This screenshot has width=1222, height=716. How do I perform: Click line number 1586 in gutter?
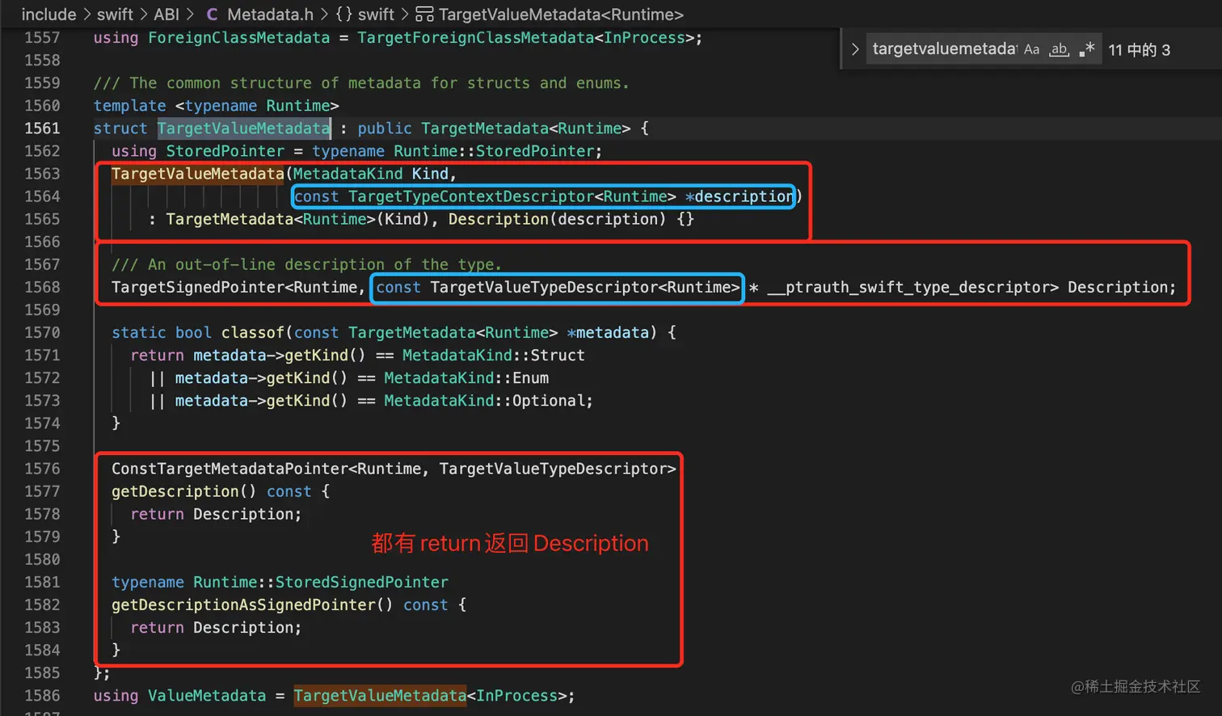tap(42, 696)
